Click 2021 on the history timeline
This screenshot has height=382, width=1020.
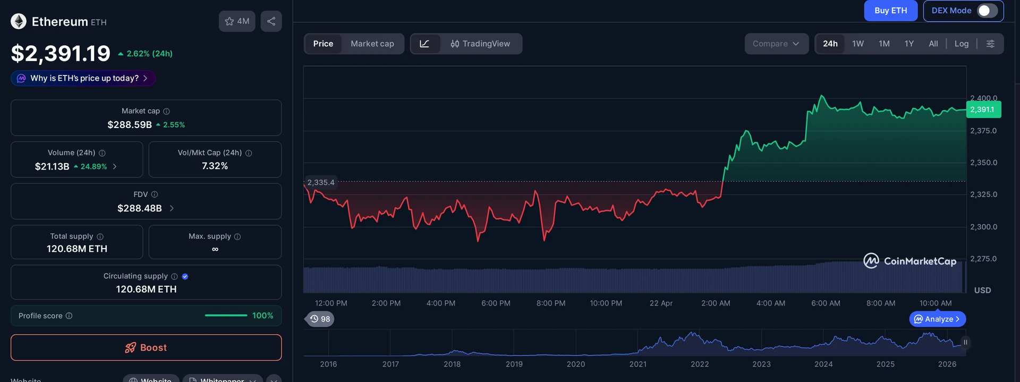coord(638,364)
